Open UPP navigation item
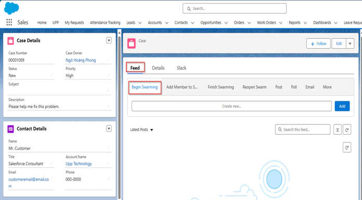This screenshot has width=362, height=200. tap(56, 22)
